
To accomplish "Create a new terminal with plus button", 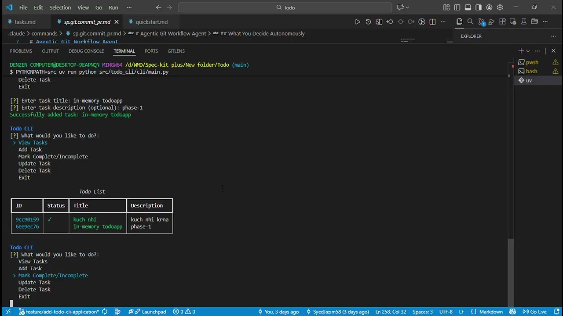I will click(521, 51).
